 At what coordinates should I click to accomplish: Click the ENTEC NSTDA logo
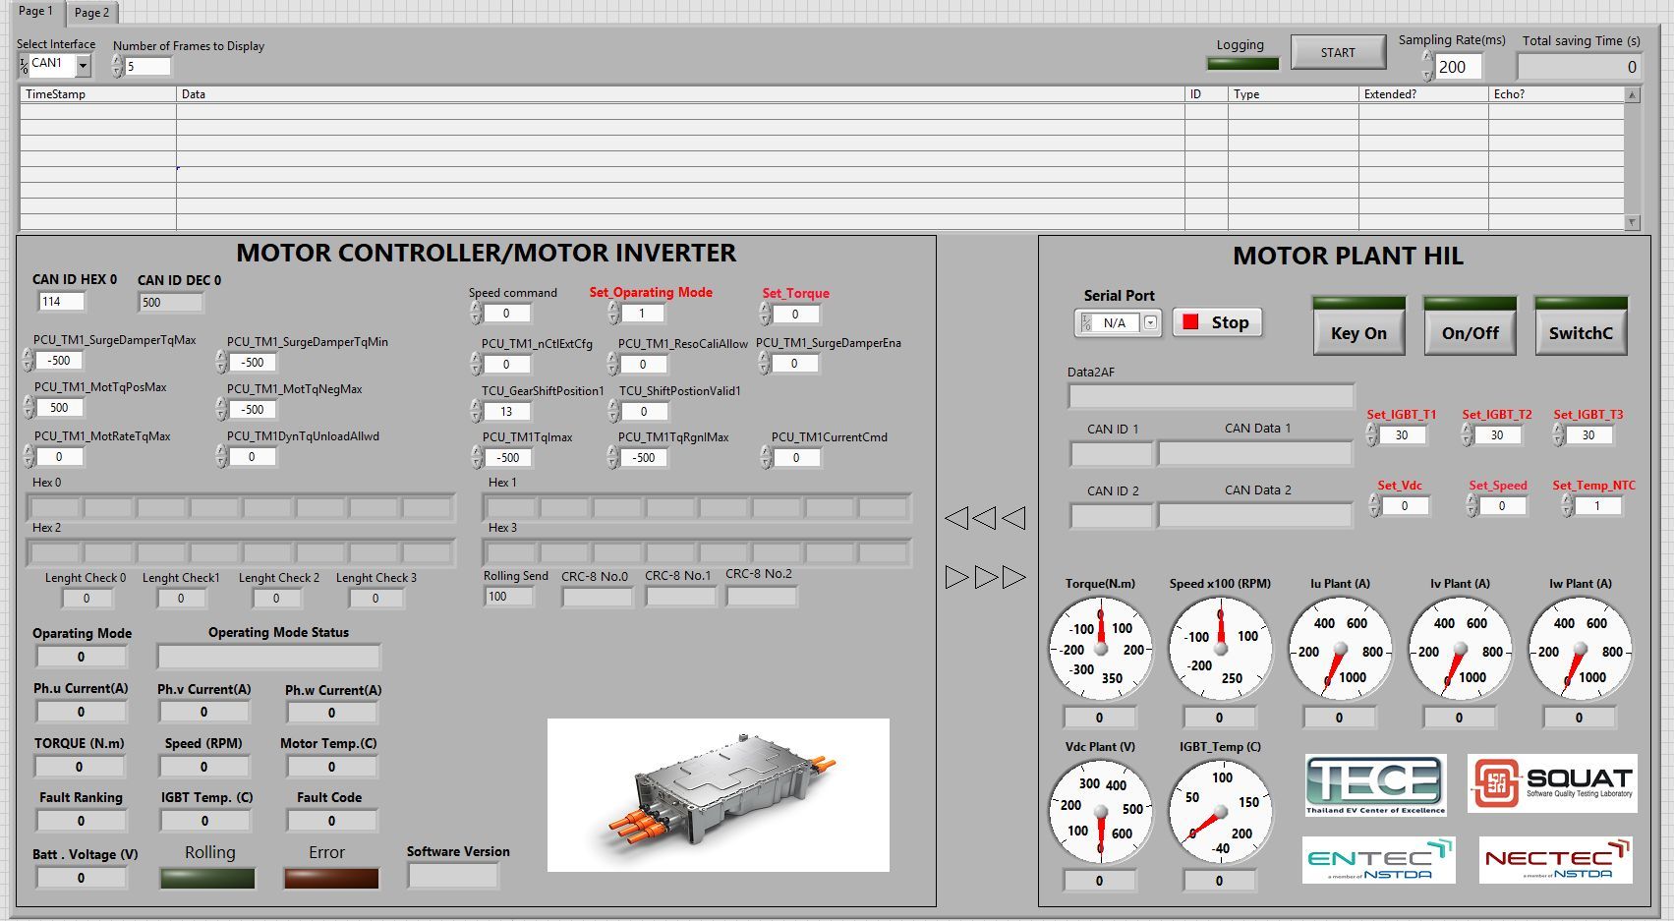(x=1378, y=860)
